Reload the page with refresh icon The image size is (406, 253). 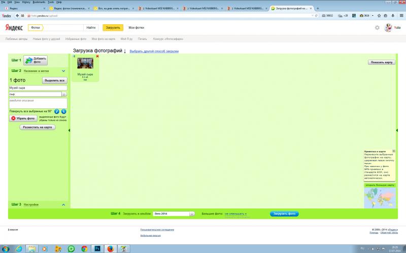click(316, 16)
